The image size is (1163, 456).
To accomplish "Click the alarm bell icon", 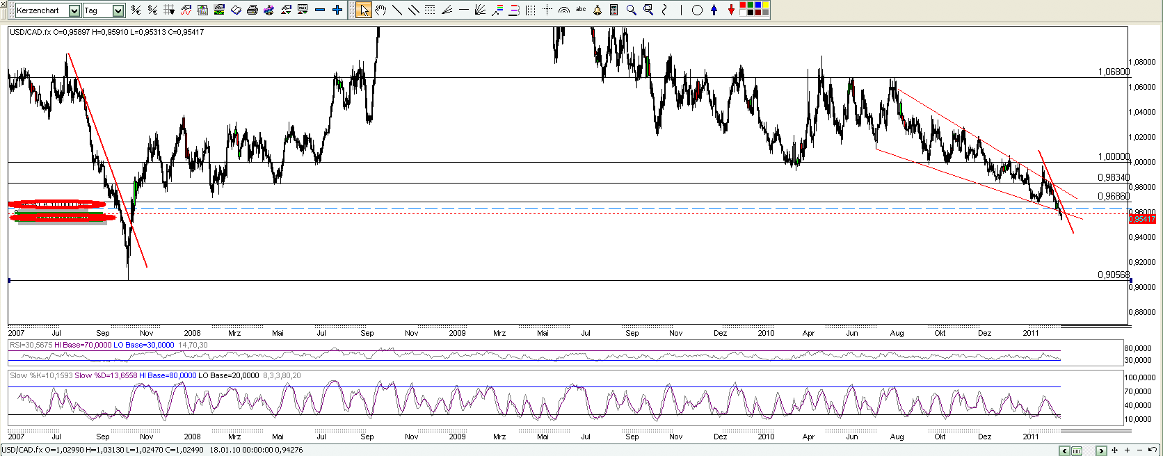I will click(x=597, y=10).
